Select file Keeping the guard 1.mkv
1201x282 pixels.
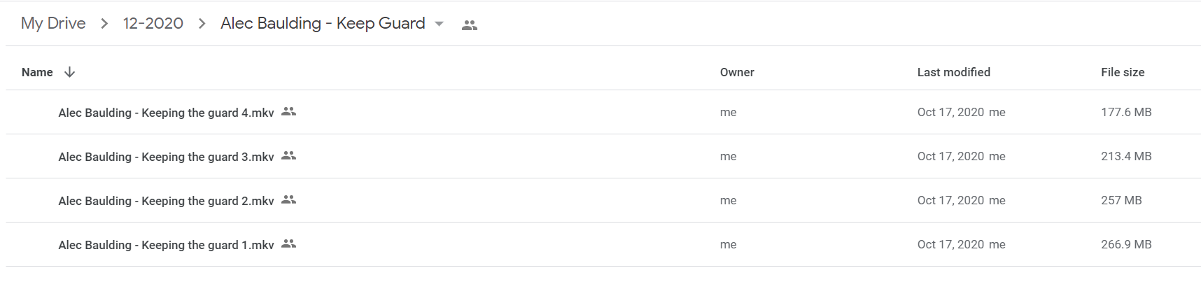coord(603,244)
